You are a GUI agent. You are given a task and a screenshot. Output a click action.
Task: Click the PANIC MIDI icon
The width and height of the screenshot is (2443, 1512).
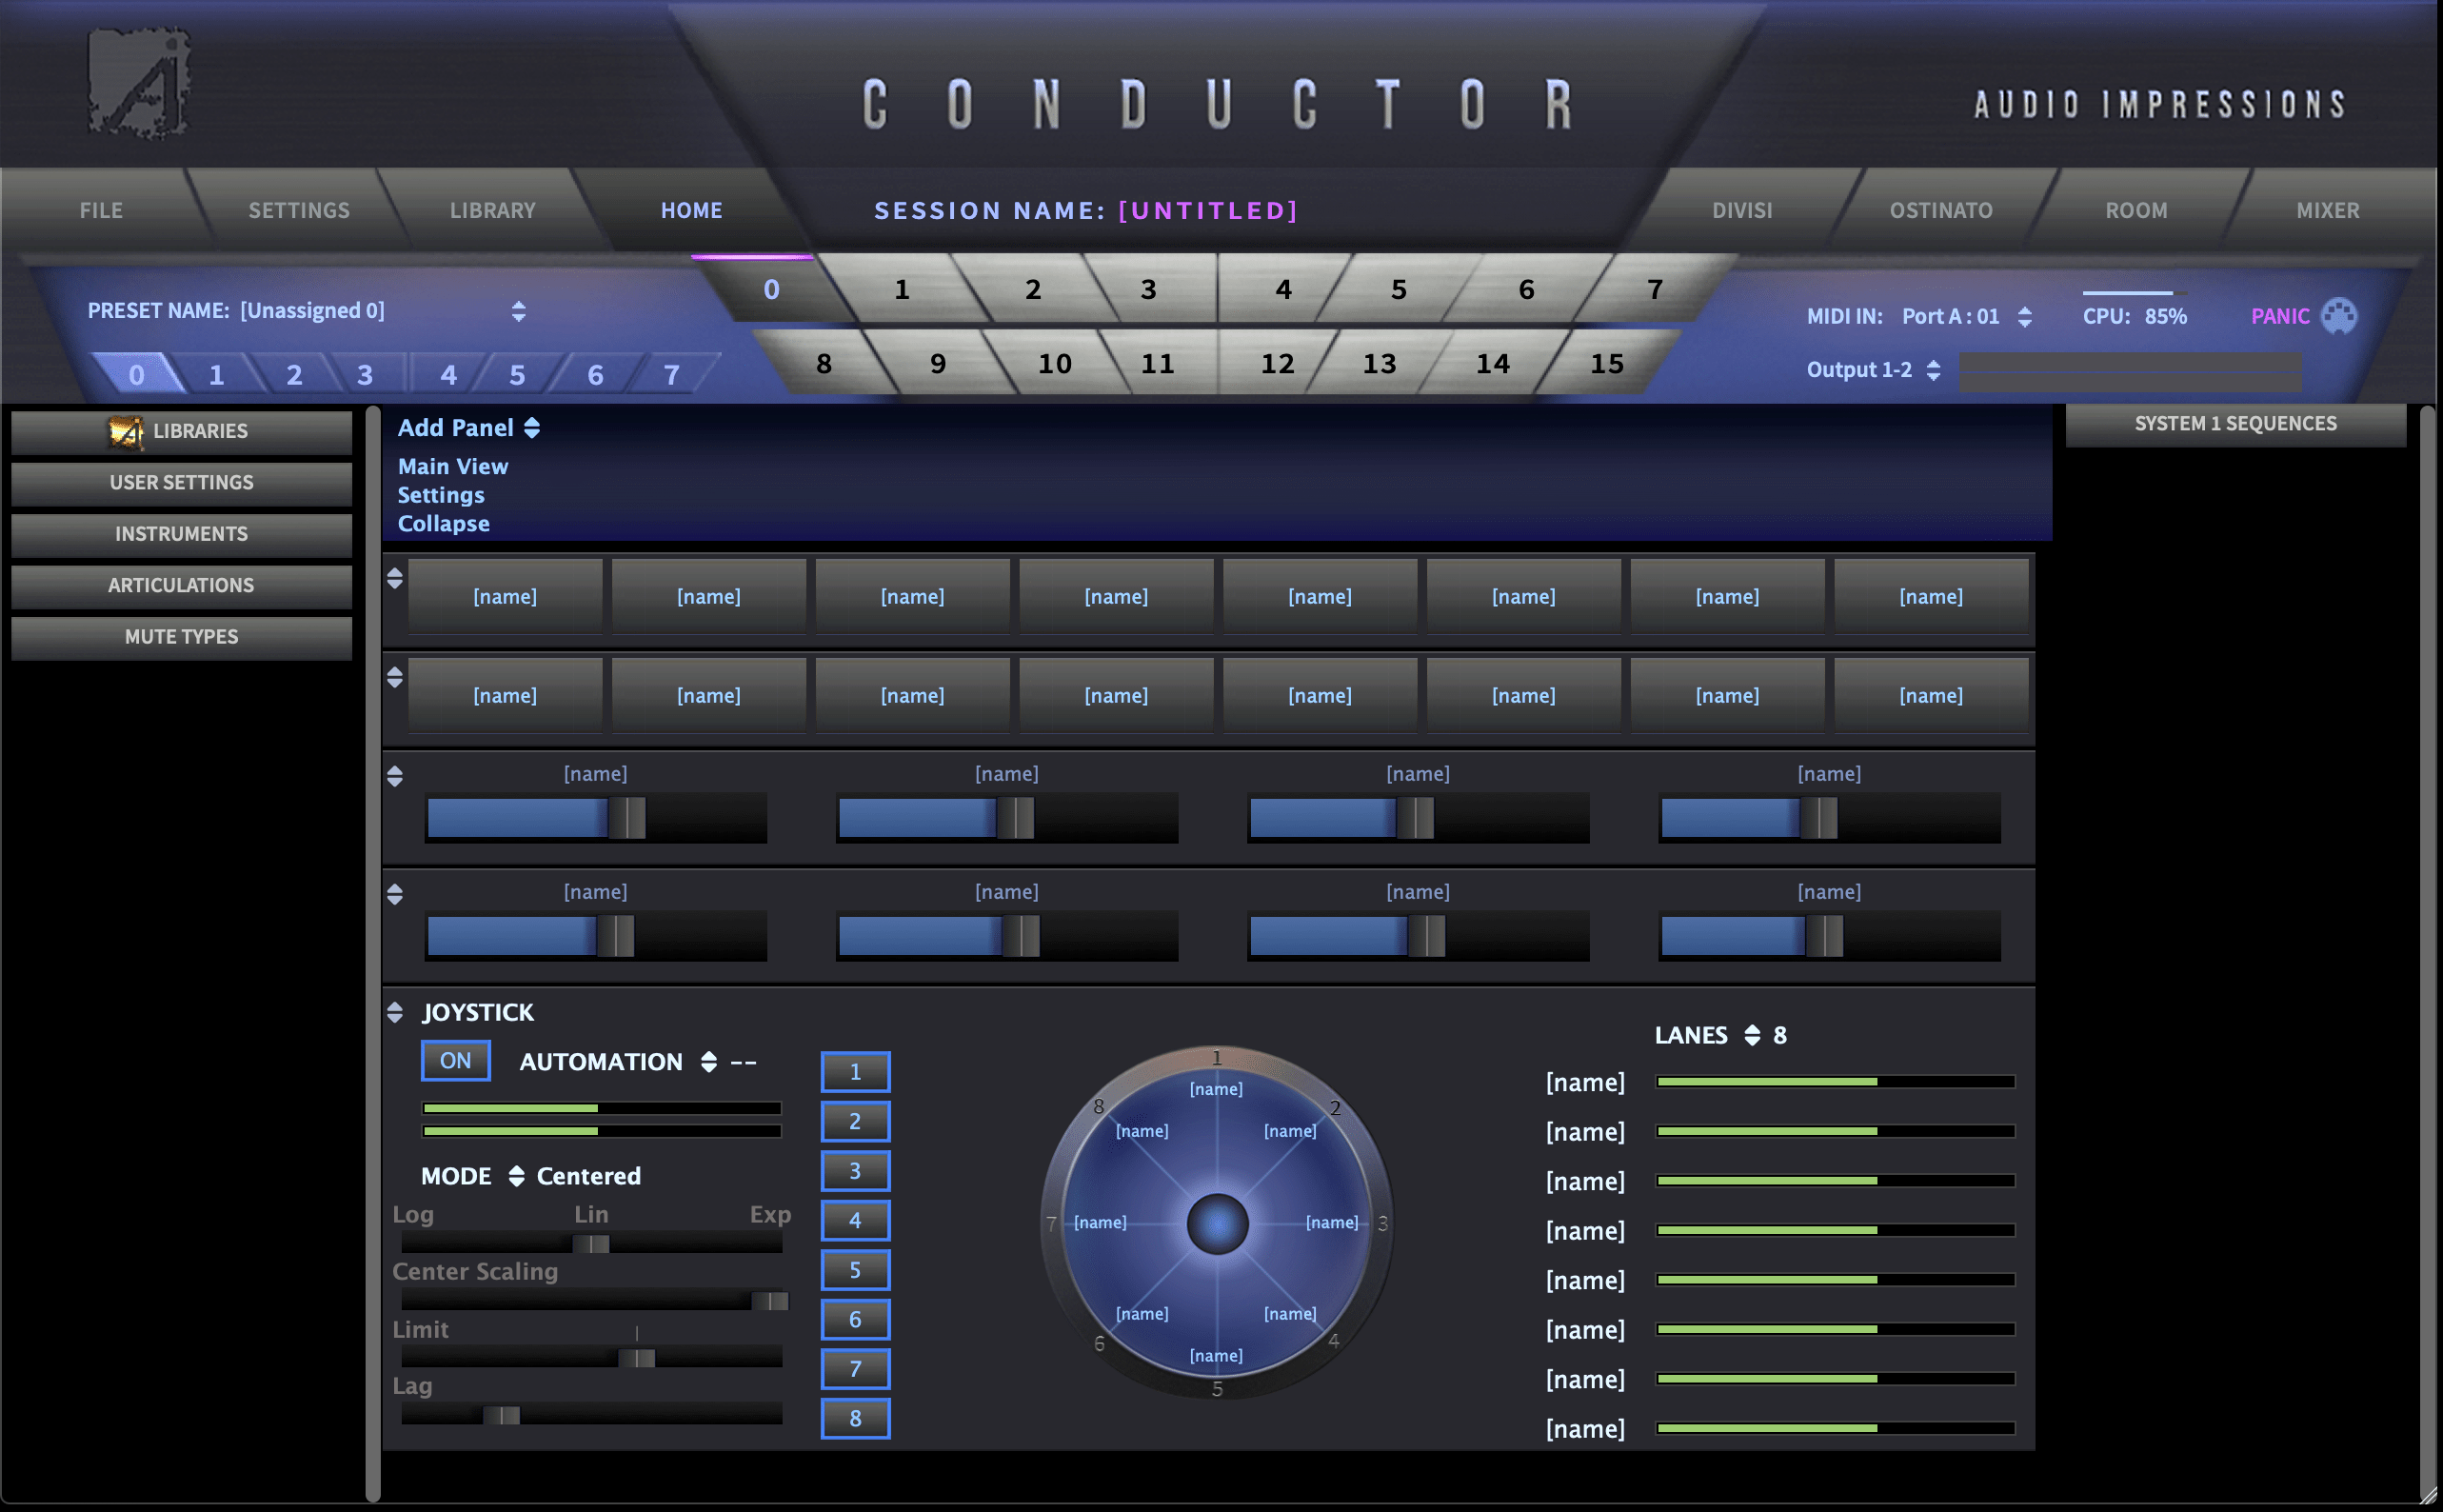tap(2338, 316)
